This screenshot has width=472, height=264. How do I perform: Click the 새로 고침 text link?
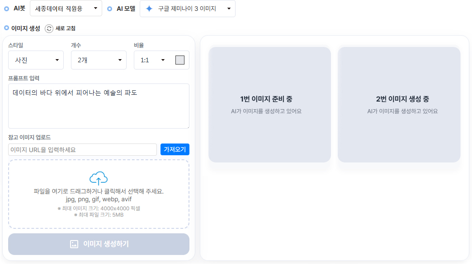(x=65, y=28)
